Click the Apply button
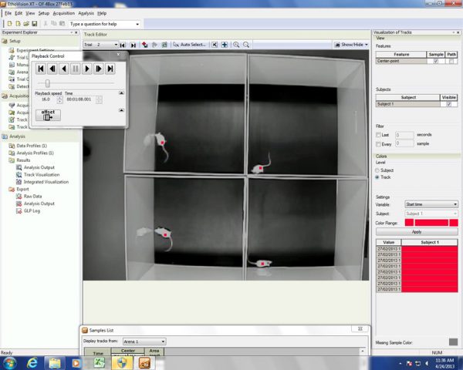This screenshot has width=463, height=370. pyautogui.click(x=417, y=231)
